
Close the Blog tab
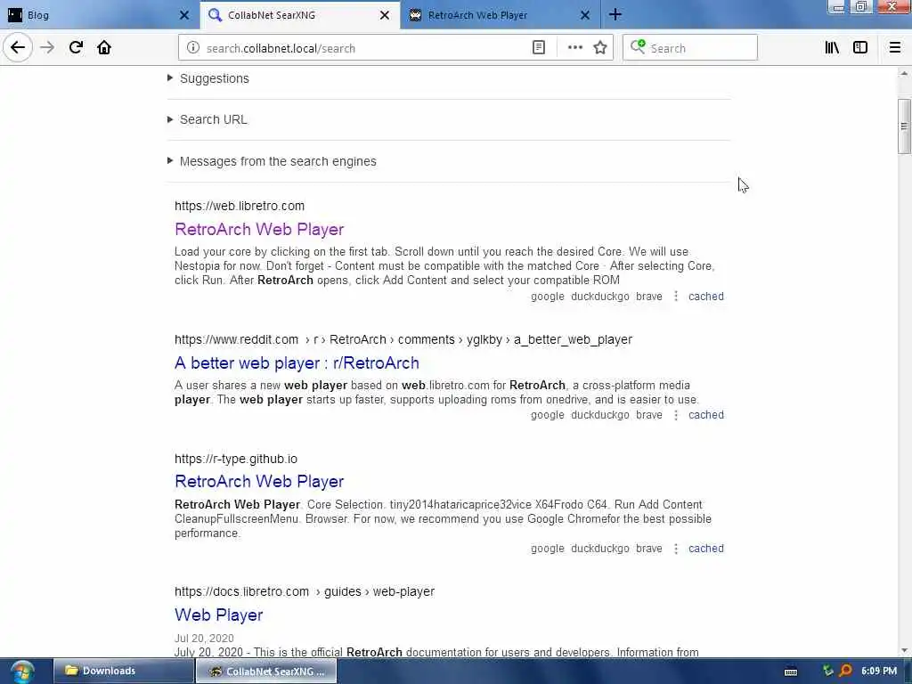(x=184, y=15)
